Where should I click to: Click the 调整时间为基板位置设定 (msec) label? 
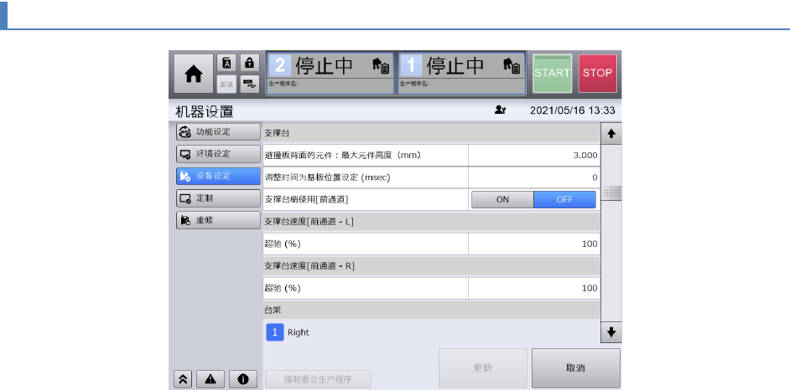point(327,177)
